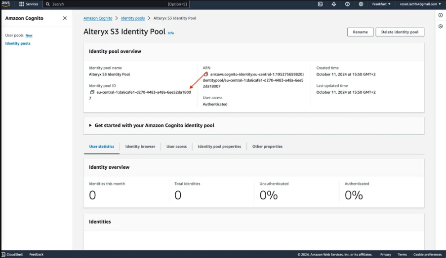Image resolution: width=446 pixels, height=258 pixels.
Task: Open User pools in the sidebar
Action: 14,35
